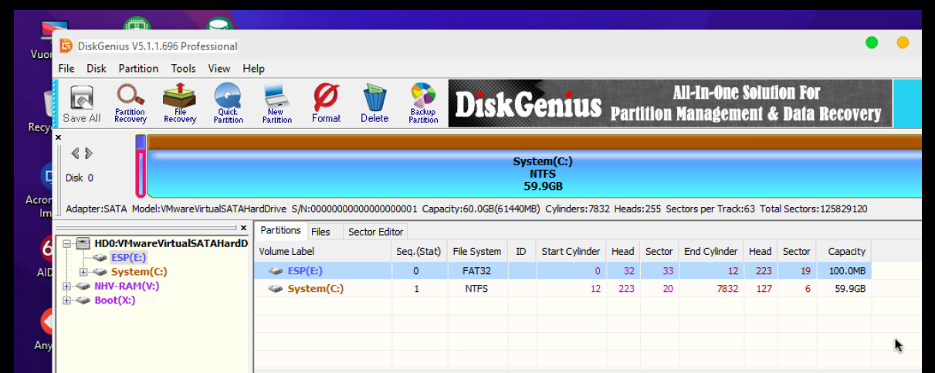Viewport: 935px width, 373px height.
Task: Launch the Partition Recovery tool
Action: pyautogui.click(x=130, y=103)
